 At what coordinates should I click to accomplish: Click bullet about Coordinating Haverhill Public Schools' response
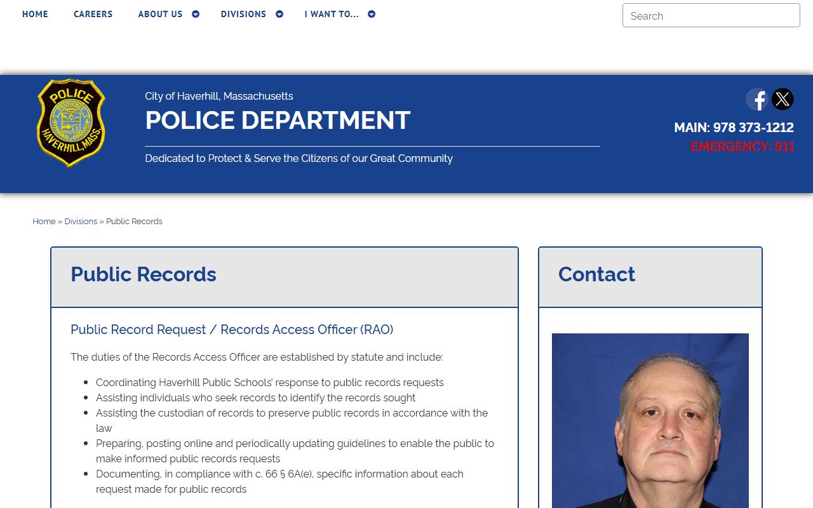[270, 382]
